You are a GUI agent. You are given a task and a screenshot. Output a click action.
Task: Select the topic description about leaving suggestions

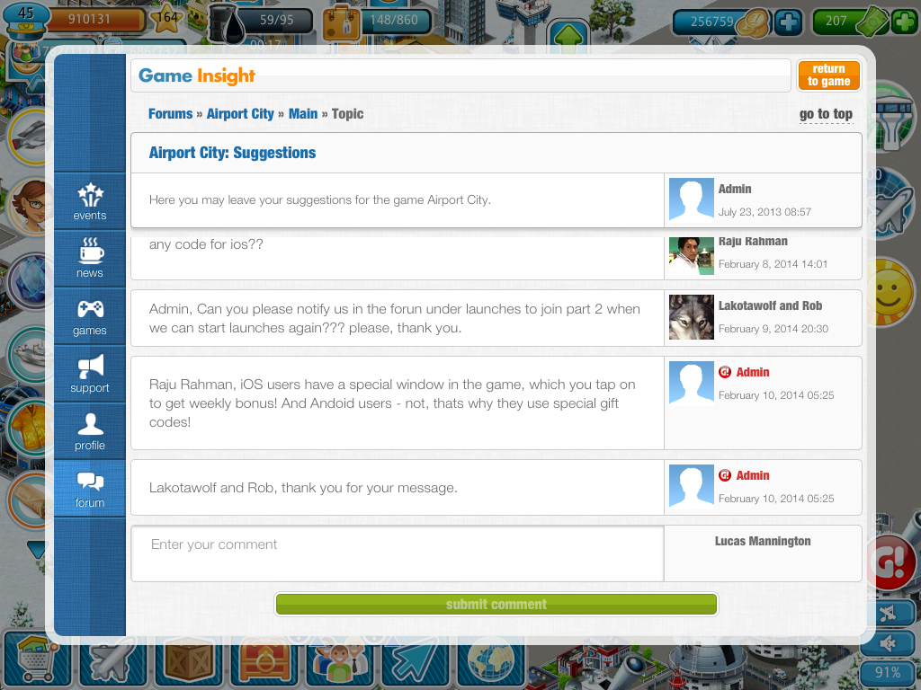(x=320, y=200)
